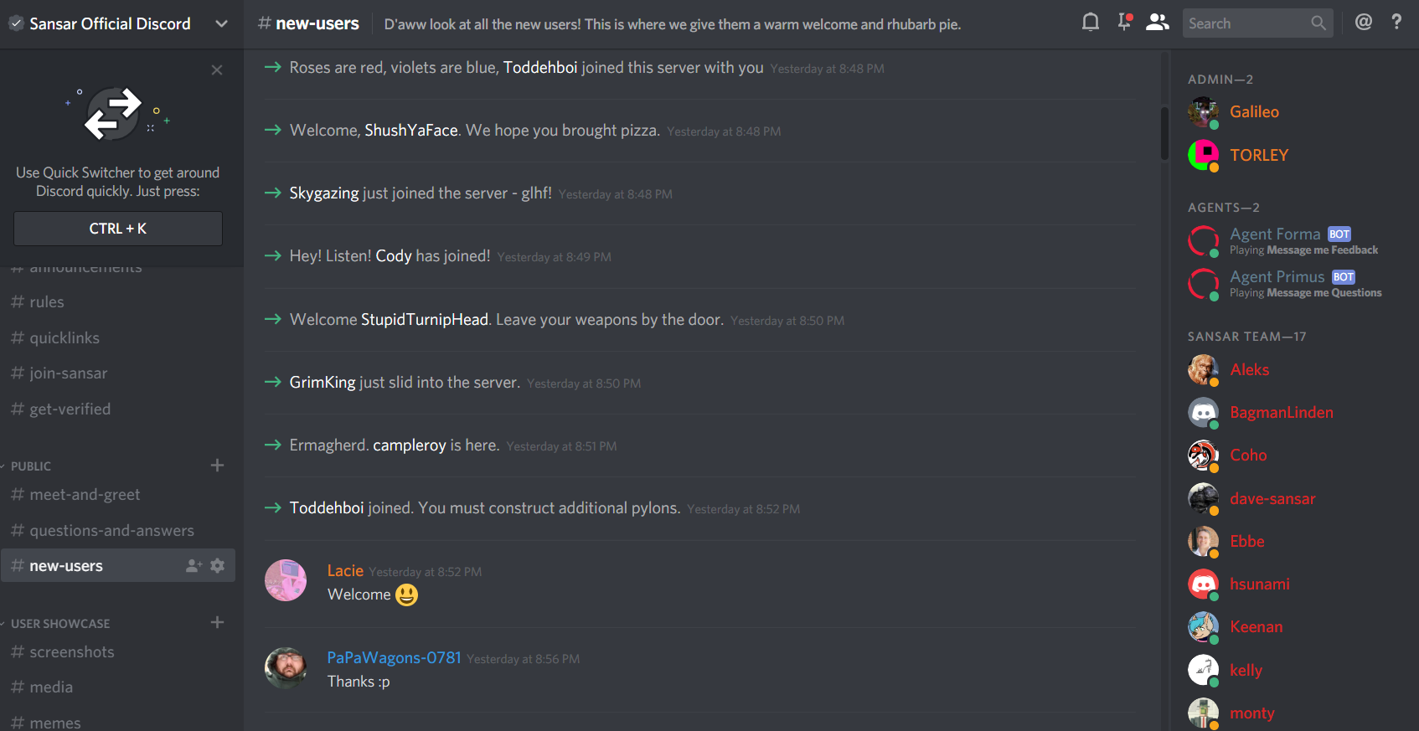Open PaPaWagons-0781 user profile name
The image size is (1419, 731).
394,658
